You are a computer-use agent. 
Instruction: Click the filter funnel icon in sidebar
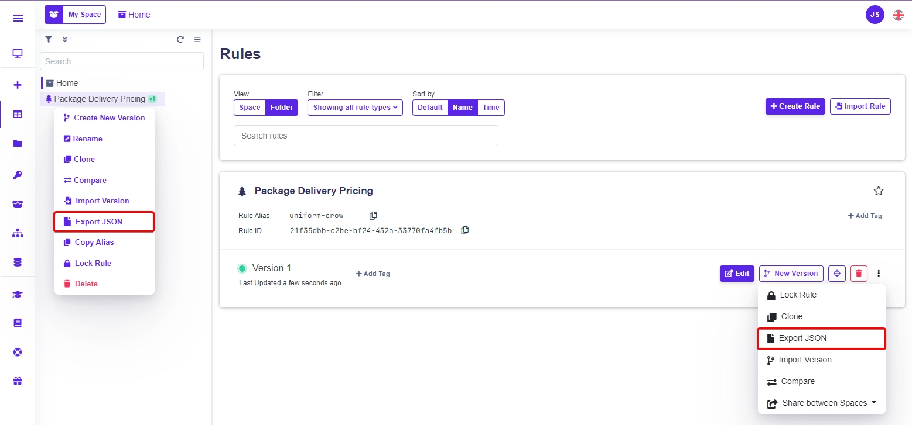coord(49,39)
